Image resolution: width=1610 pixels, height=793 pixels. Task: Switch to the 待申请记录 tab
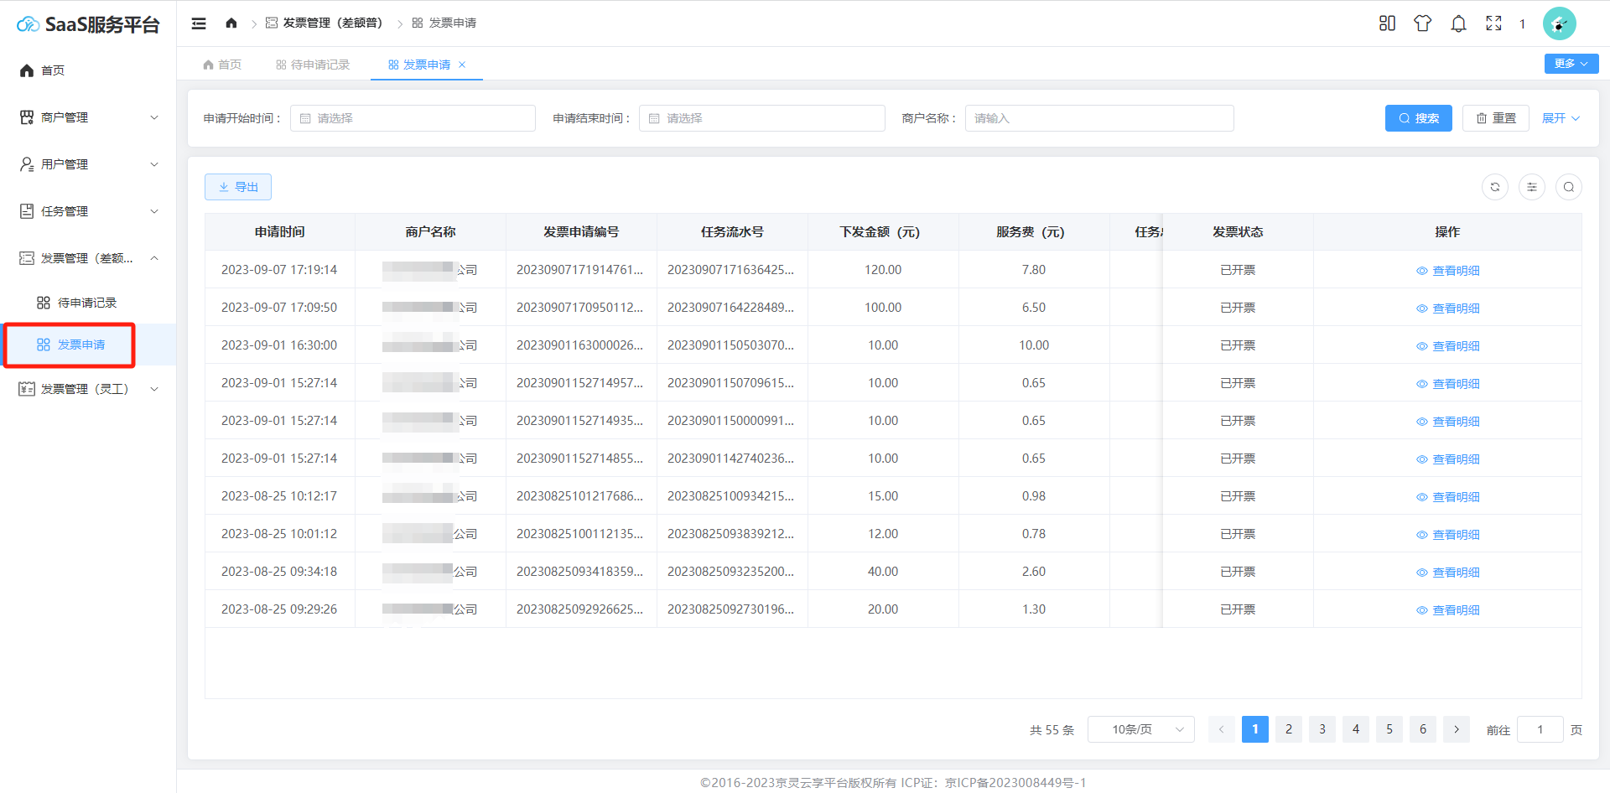coord(313,65)
